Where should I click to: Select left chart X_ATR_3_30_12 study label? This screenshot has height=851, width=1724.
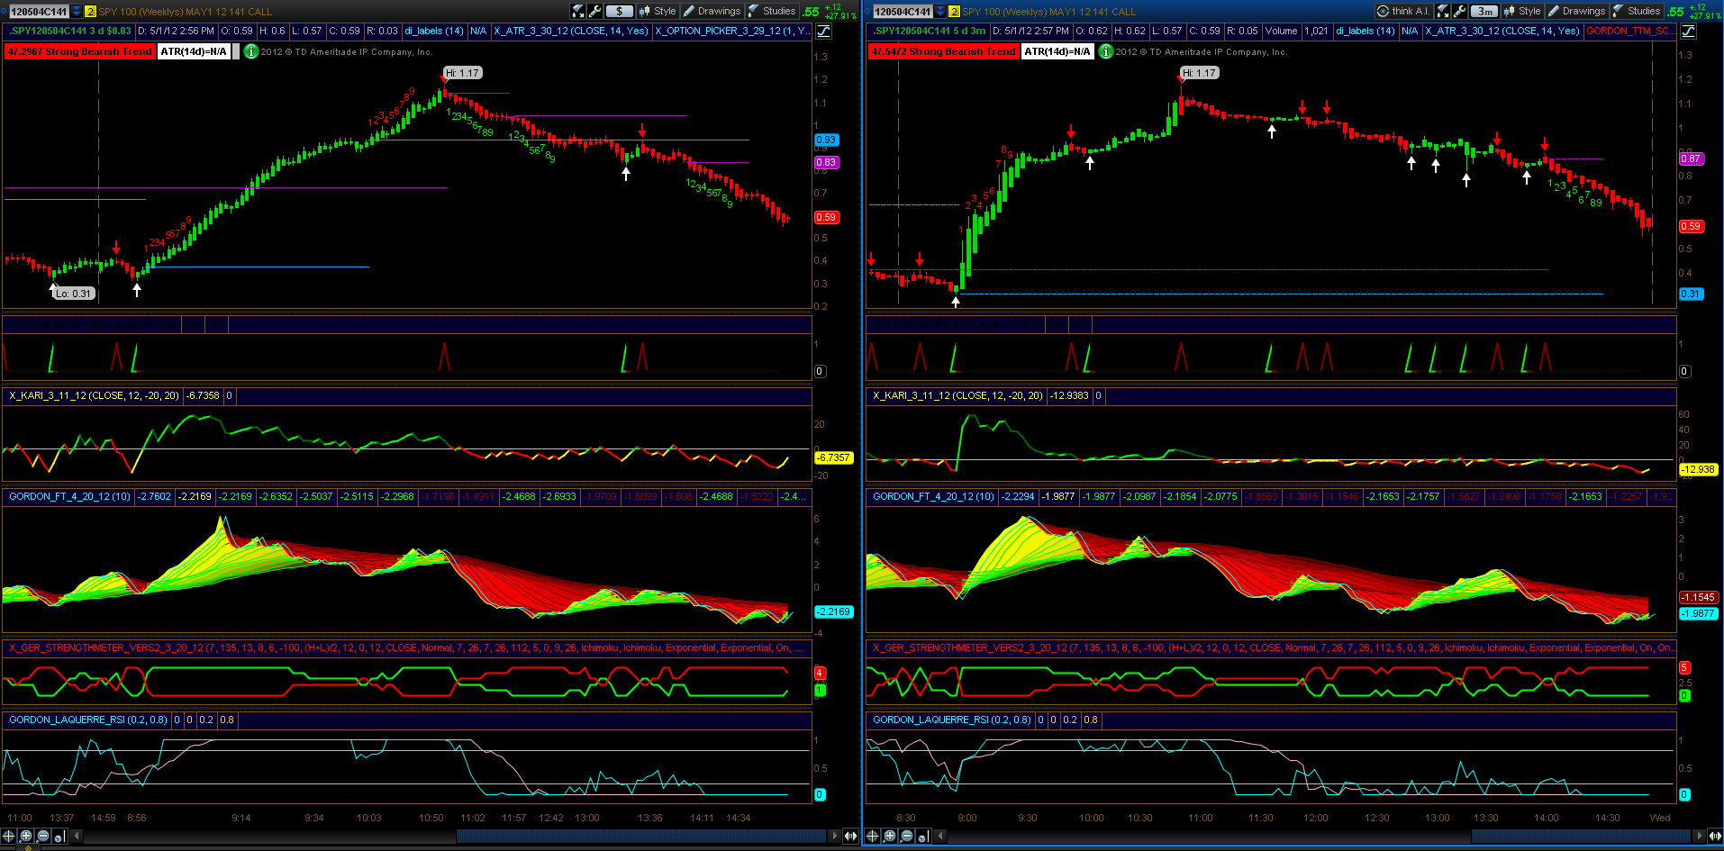(x=571, y=31)
